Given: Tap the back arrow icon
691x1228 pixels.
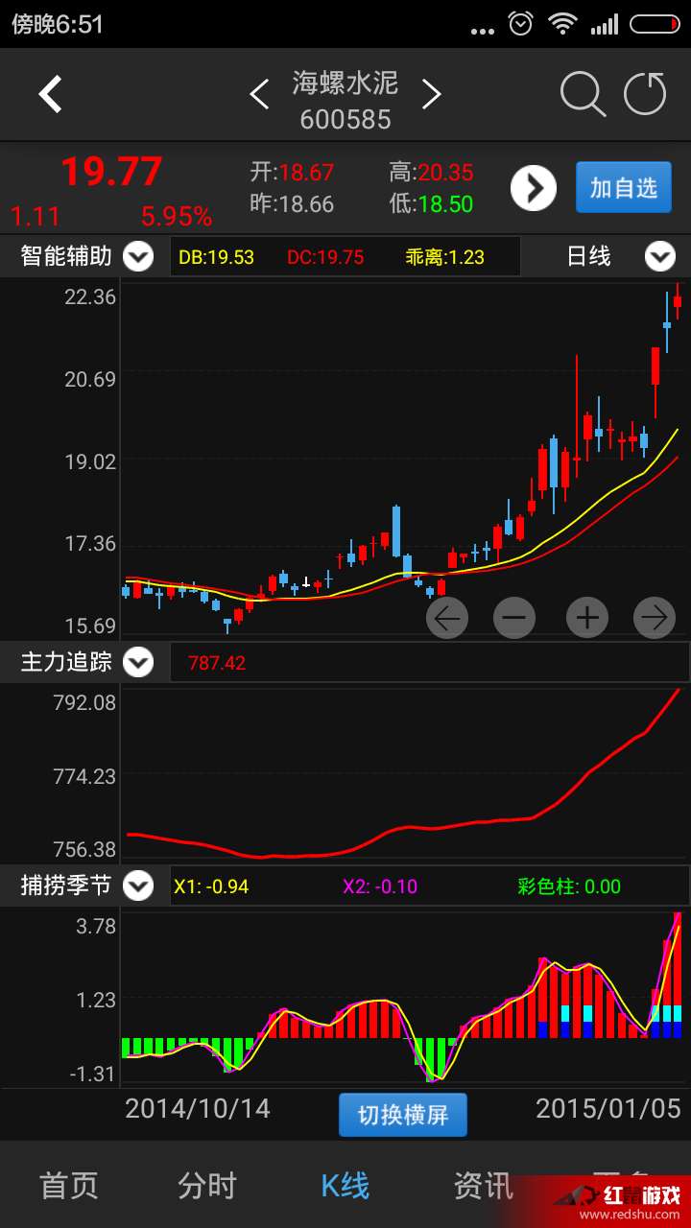Looking at the screenshot, I should [x=50, y=94].
